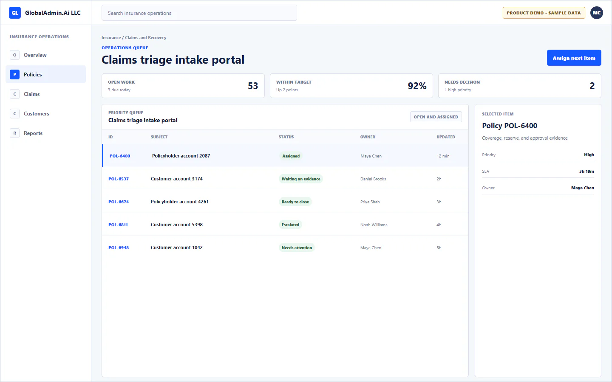The width and height of the screenshot is (612, 382).
Task: Click the Insurance / Claims and Recovery breadcrumb
Action: [134, 38]
